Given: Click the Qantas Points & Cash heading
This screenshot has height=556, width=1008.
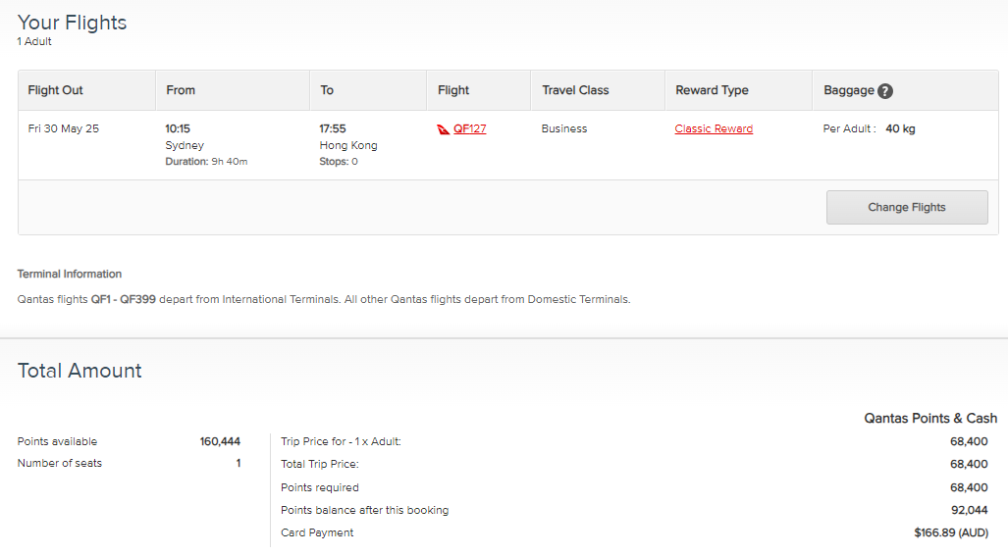Looking at the screenshot, I should coord(930,418).
